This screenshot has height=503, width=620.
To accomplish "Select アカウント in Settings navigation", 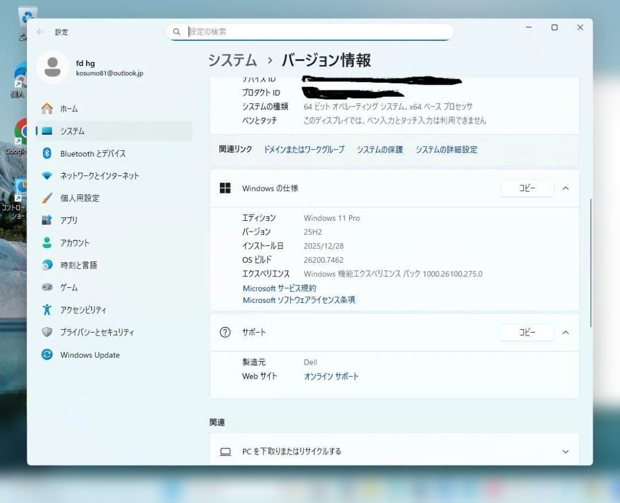I will (x=75, y=242).
